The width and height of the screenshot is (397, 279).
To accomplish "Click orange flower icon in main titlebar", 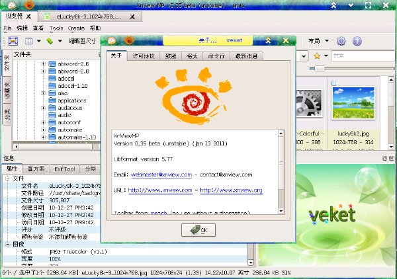I will tap(29, 5).
